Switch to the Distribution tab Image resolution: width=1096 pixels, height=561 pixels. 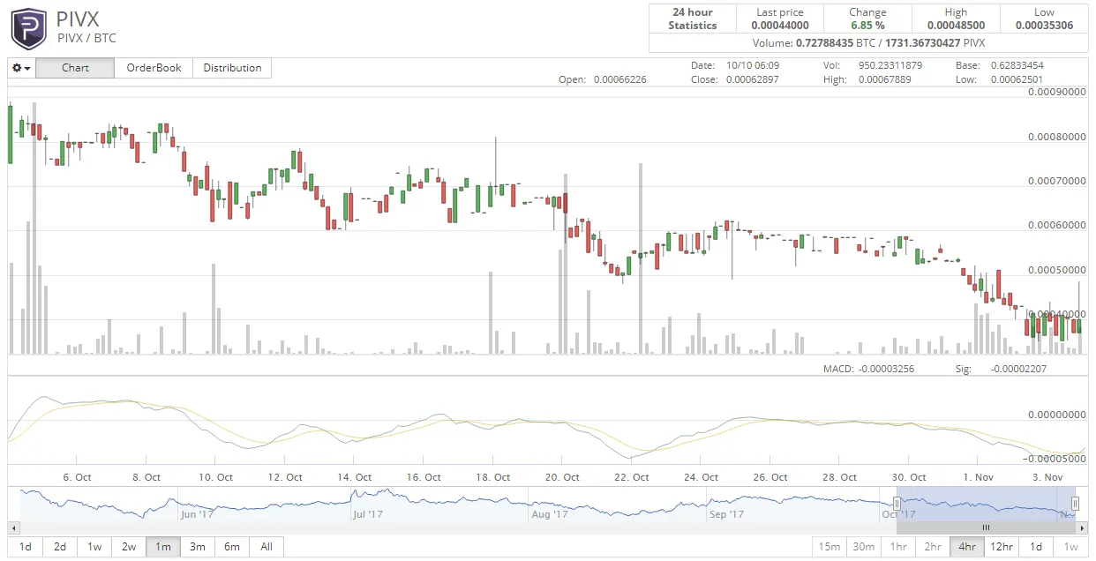232,68
